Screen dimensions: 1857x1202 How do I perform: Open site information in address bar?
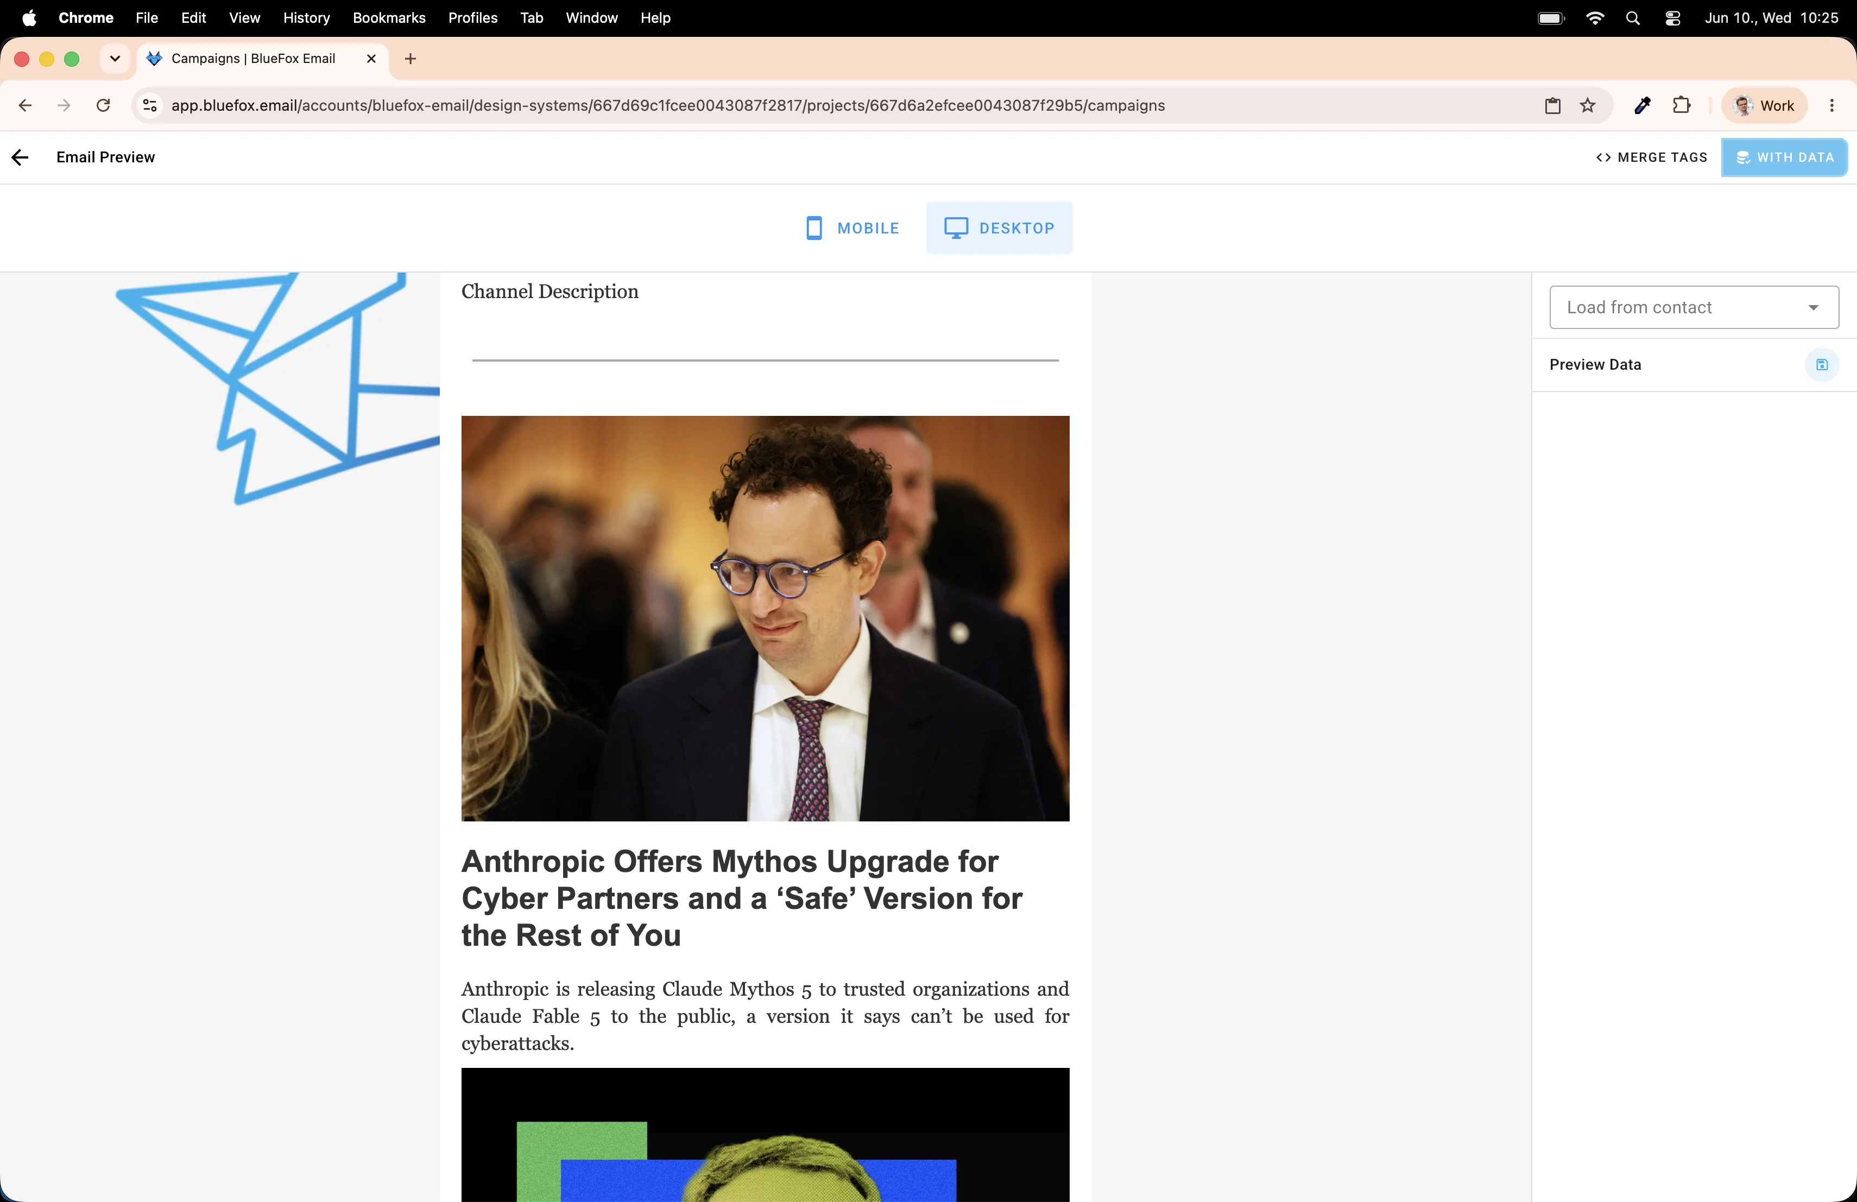150,105
